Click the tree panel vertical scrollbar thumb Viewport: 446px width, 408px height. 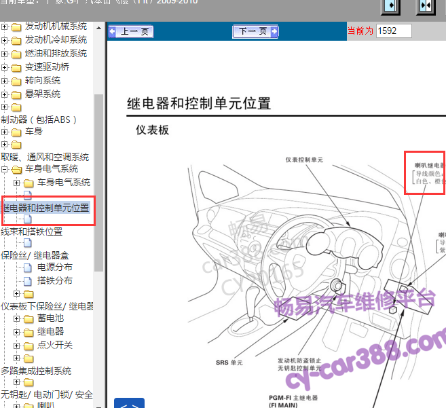[98, 183]
